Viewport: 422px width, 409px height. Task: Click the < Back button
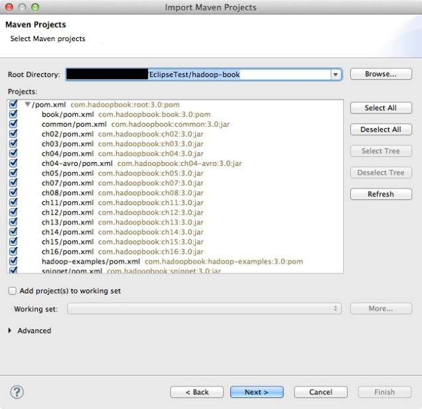tap(196, 392)
